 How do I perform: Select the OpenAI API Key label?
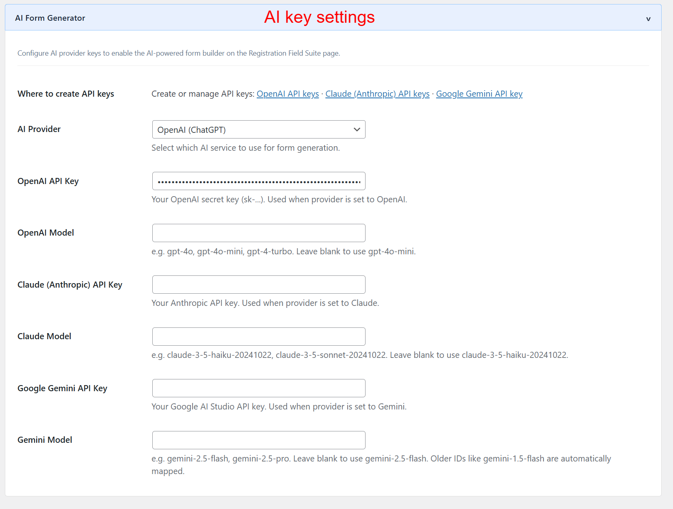coord(48,181)
